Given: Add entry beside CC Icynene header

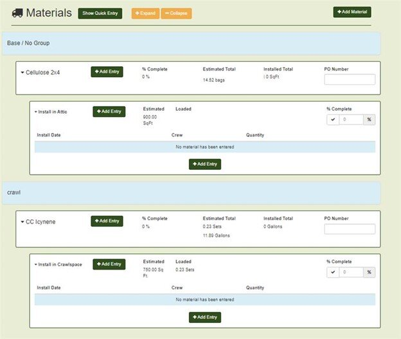Looking at the screenshot, I should point(107,221).
